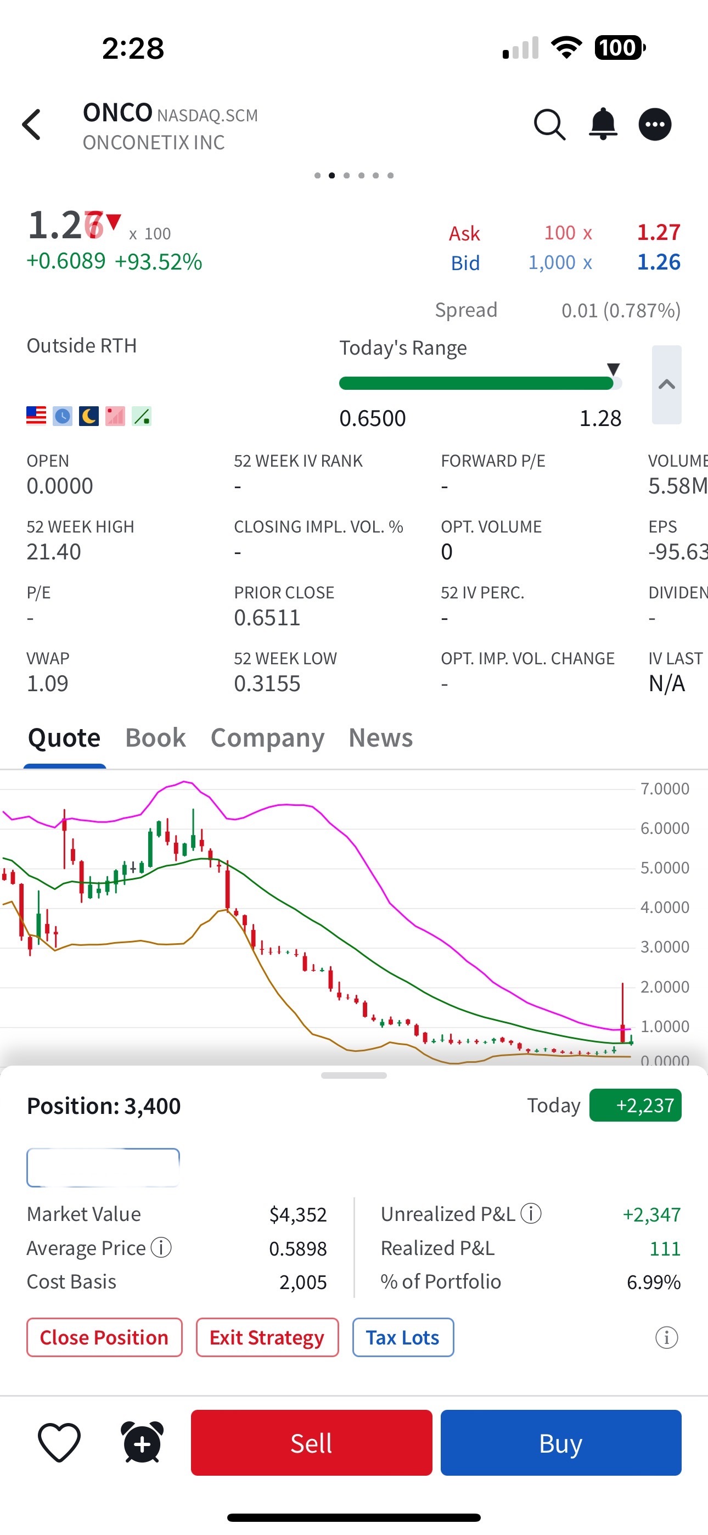This screenshot has width=708, height=1535.
Task: Open the three-dot more options menu
Action: point(654,125)
